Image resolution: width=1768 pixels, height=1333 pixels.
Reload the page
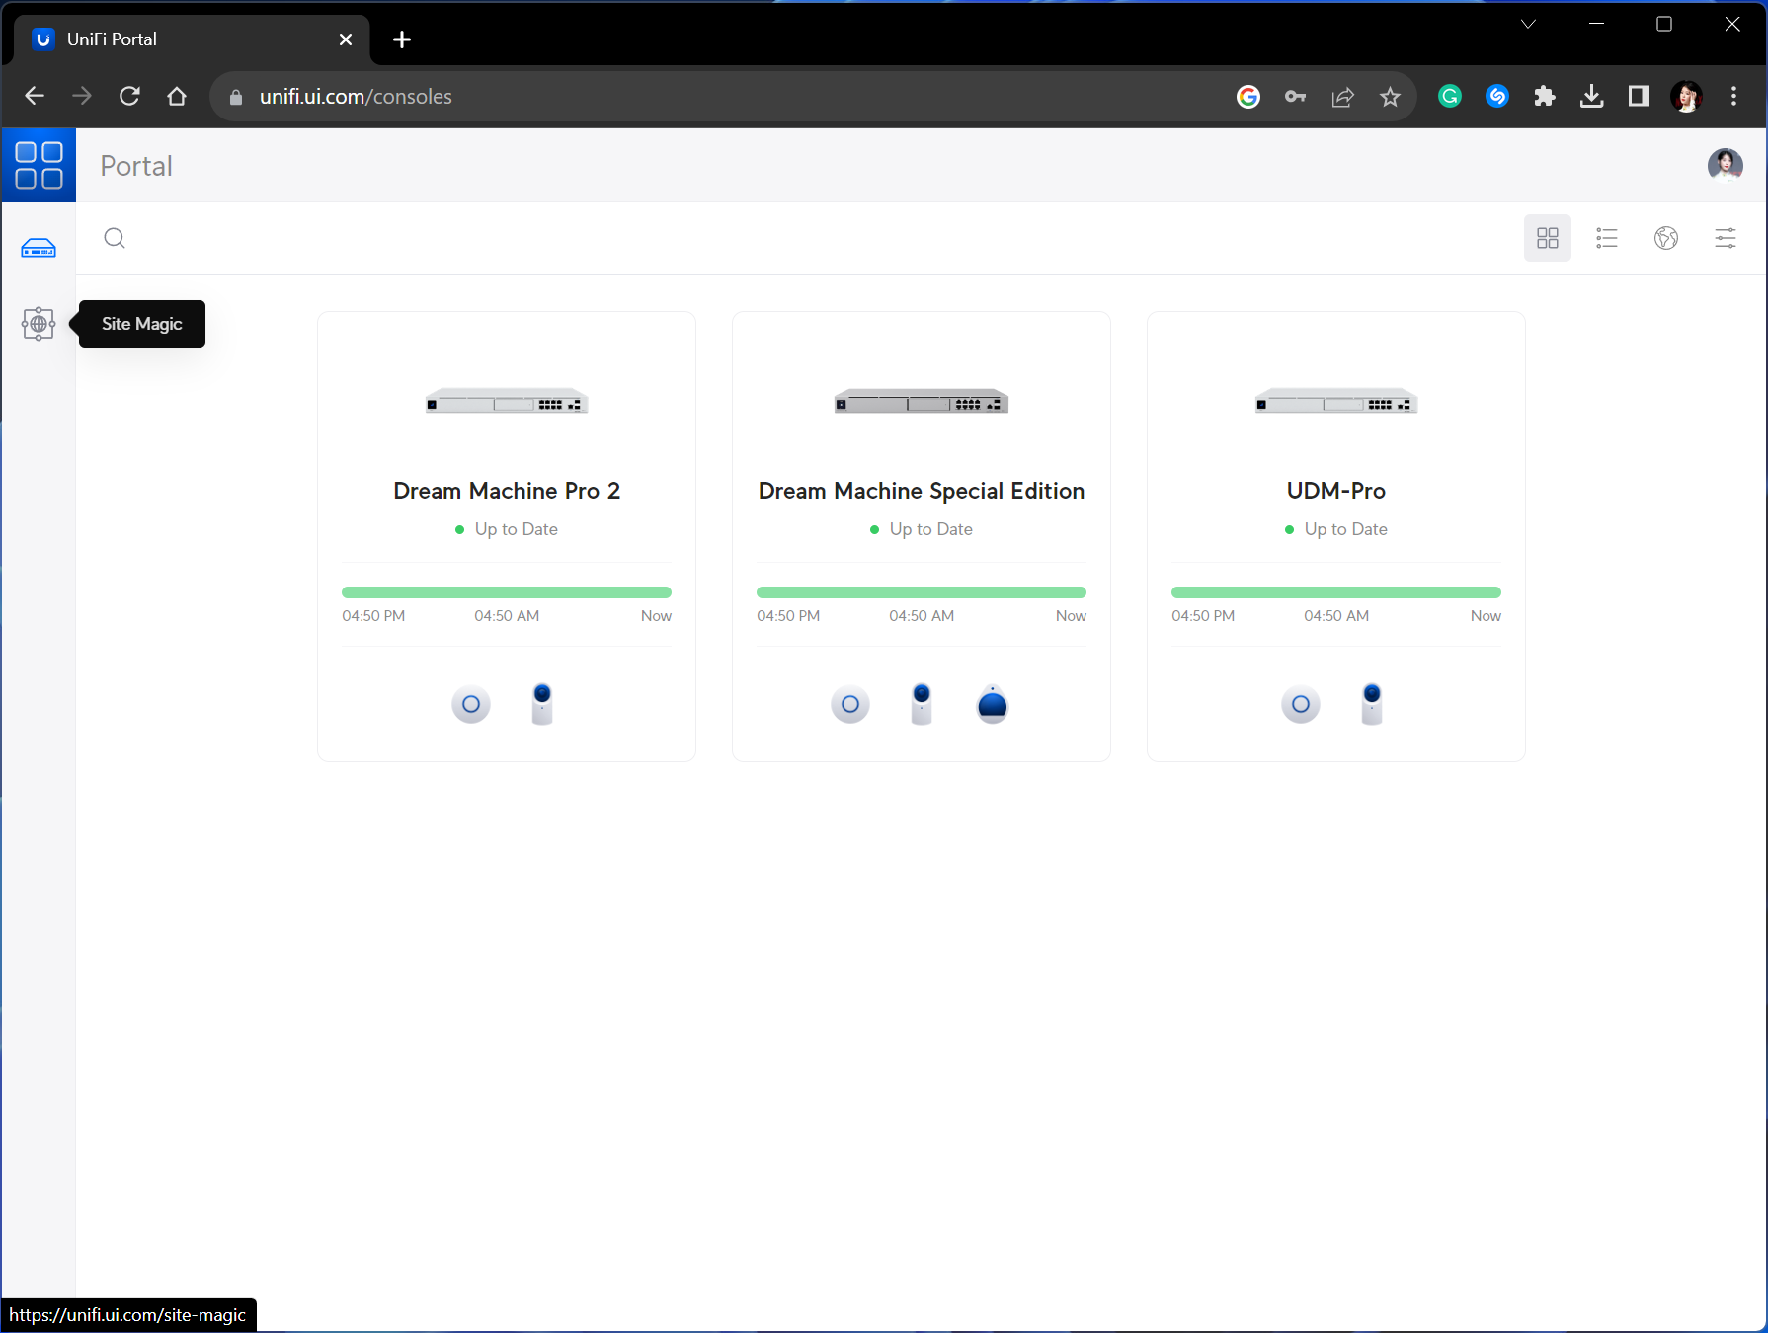129,96
